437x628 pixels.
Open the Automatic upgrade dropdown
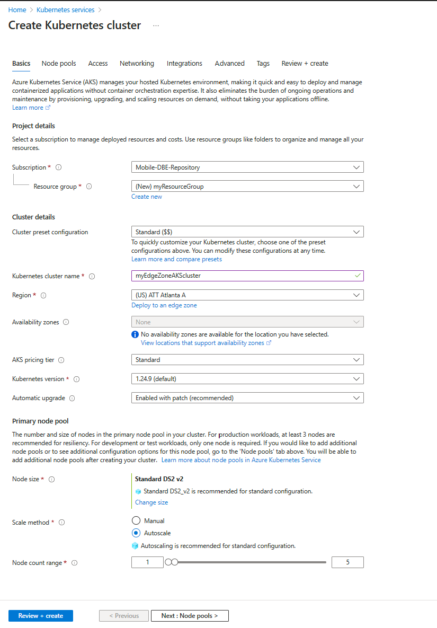pos(247,397)
